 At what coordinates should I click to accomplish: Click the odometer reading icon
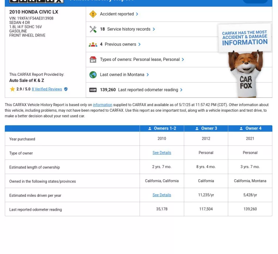[93, 90]
